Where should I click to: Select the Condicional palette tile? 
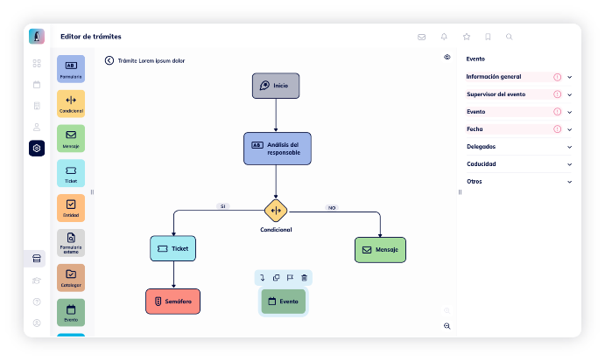71,104
